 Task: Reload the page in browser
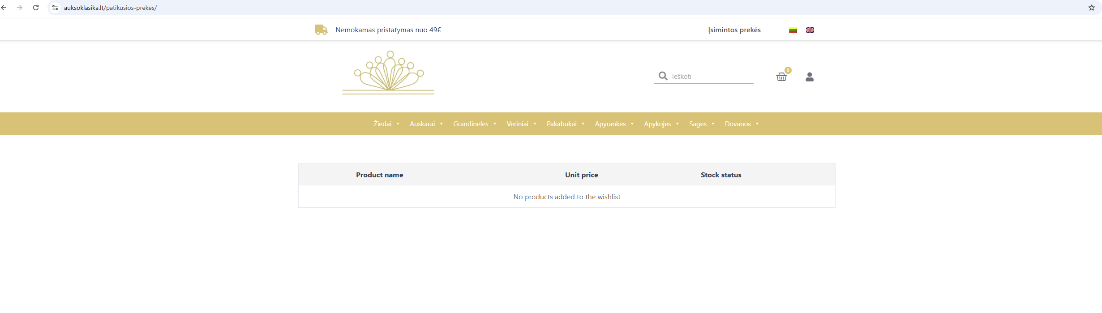36,8
